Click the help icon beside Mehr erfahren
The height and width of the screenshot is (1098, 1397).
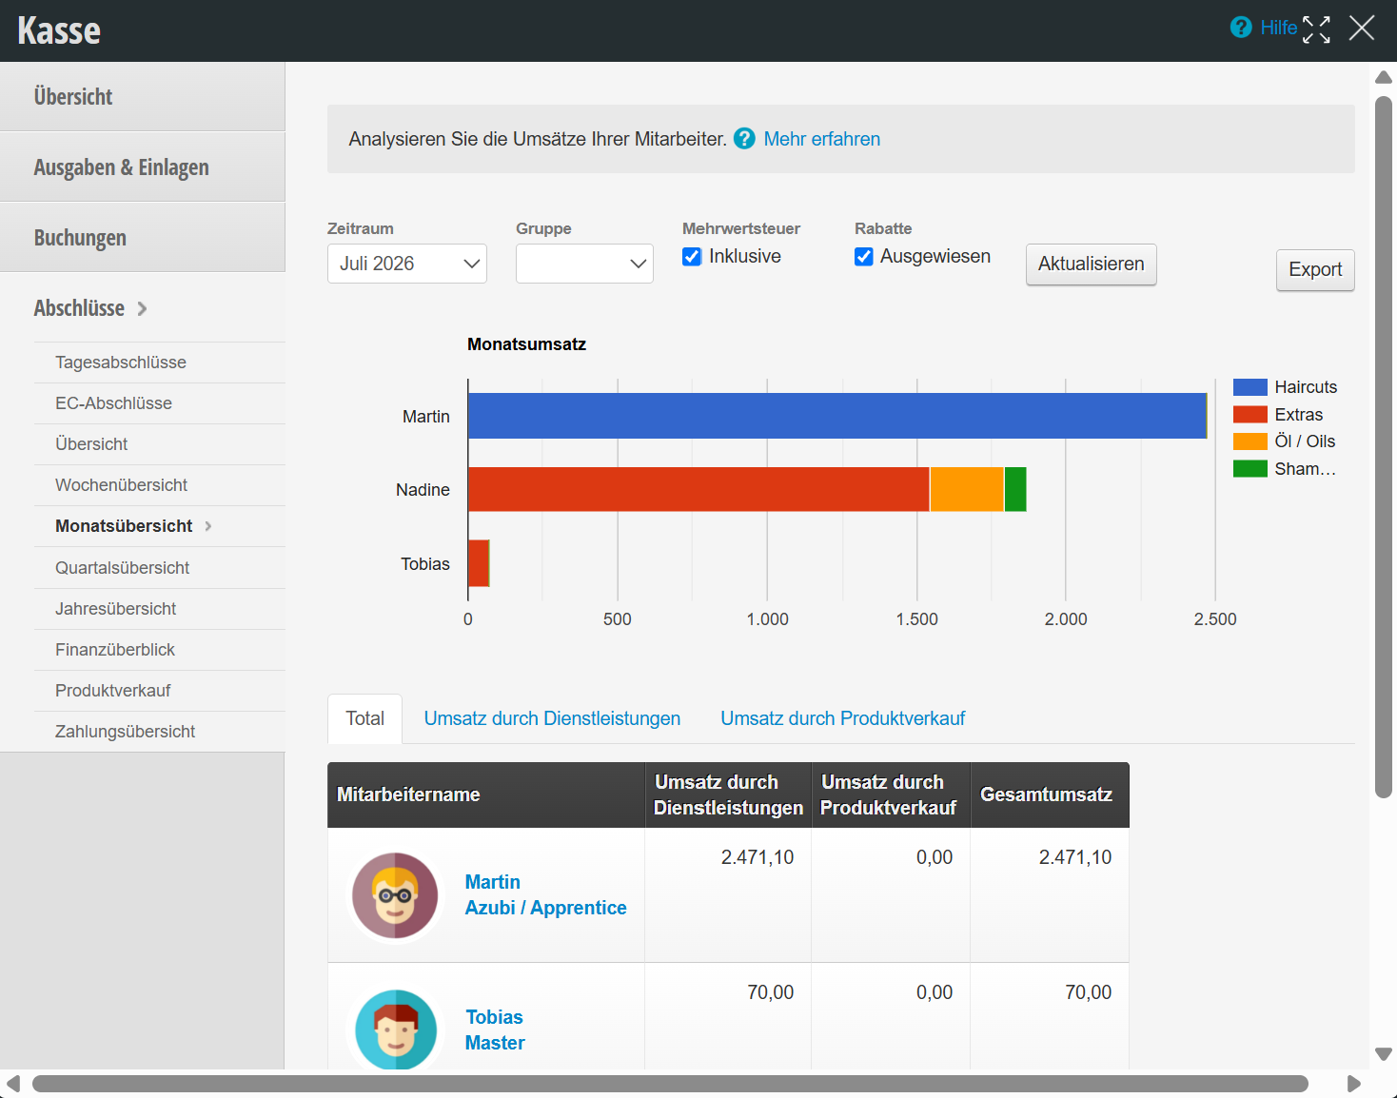pos(745,139)
